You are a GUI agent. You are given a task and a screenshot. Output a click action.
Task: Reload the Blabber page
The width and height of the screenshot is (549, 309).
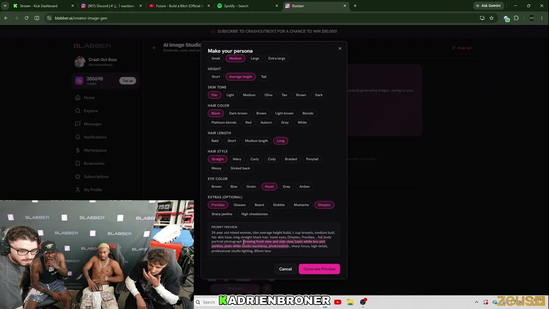point(27,18)
